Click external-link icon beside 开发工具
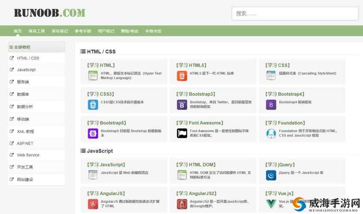The image size is (363, 214). (x=12, y=166)
